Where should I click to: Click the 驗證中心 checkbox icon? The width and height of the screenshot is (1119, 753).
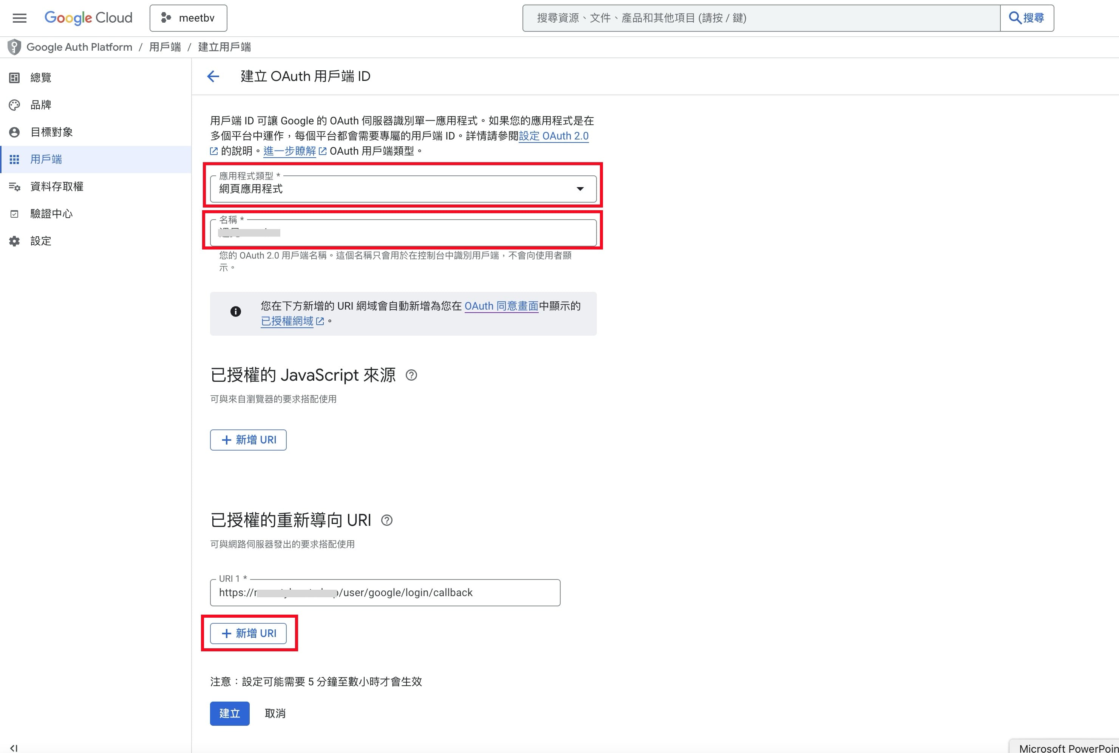(x=14, y=214)
